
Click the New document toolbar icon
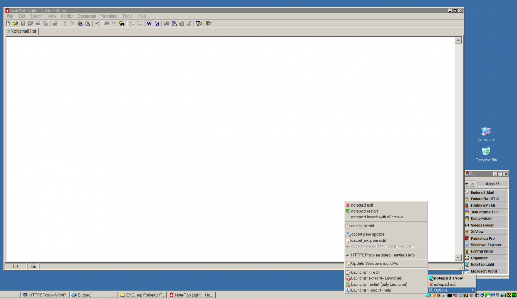tap(8, 23)
